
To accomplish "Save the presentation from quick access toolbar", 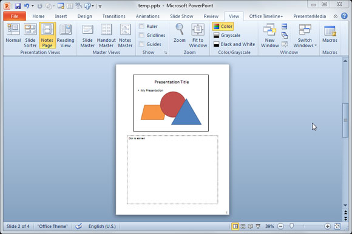I will tap(18, 6).
